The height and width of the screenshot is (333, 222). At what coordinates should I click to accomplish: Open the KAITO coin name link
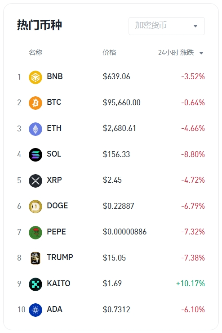pyautogui.click(x=58, y=283)
